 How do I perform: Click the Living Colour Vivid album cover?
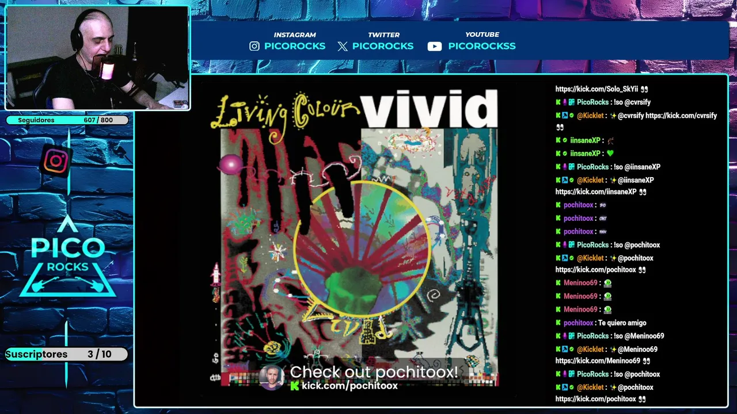(x=355, y=237)
